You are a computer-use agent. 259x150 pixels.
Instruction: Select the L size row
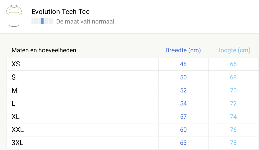[133, 103]
